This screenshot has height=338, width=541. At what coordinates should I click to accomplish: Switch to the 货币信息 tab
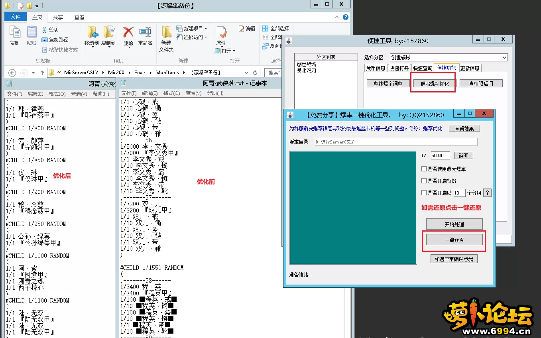376,68
